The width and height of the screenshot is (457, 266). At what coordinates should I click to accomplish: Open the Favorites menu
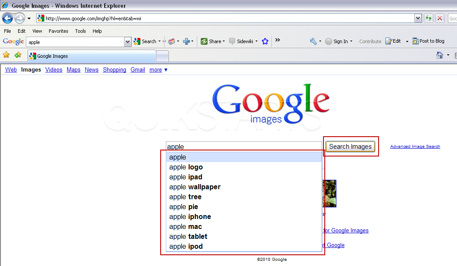[58, 31]
